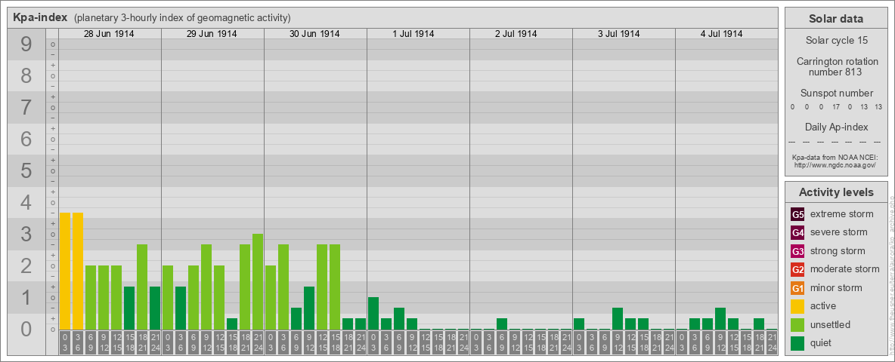The width and height of the screenshot is (895, 362).
Task: Click the G5 extreme storm legend icon
Action: pyautogui.click(x=797, y=214)
